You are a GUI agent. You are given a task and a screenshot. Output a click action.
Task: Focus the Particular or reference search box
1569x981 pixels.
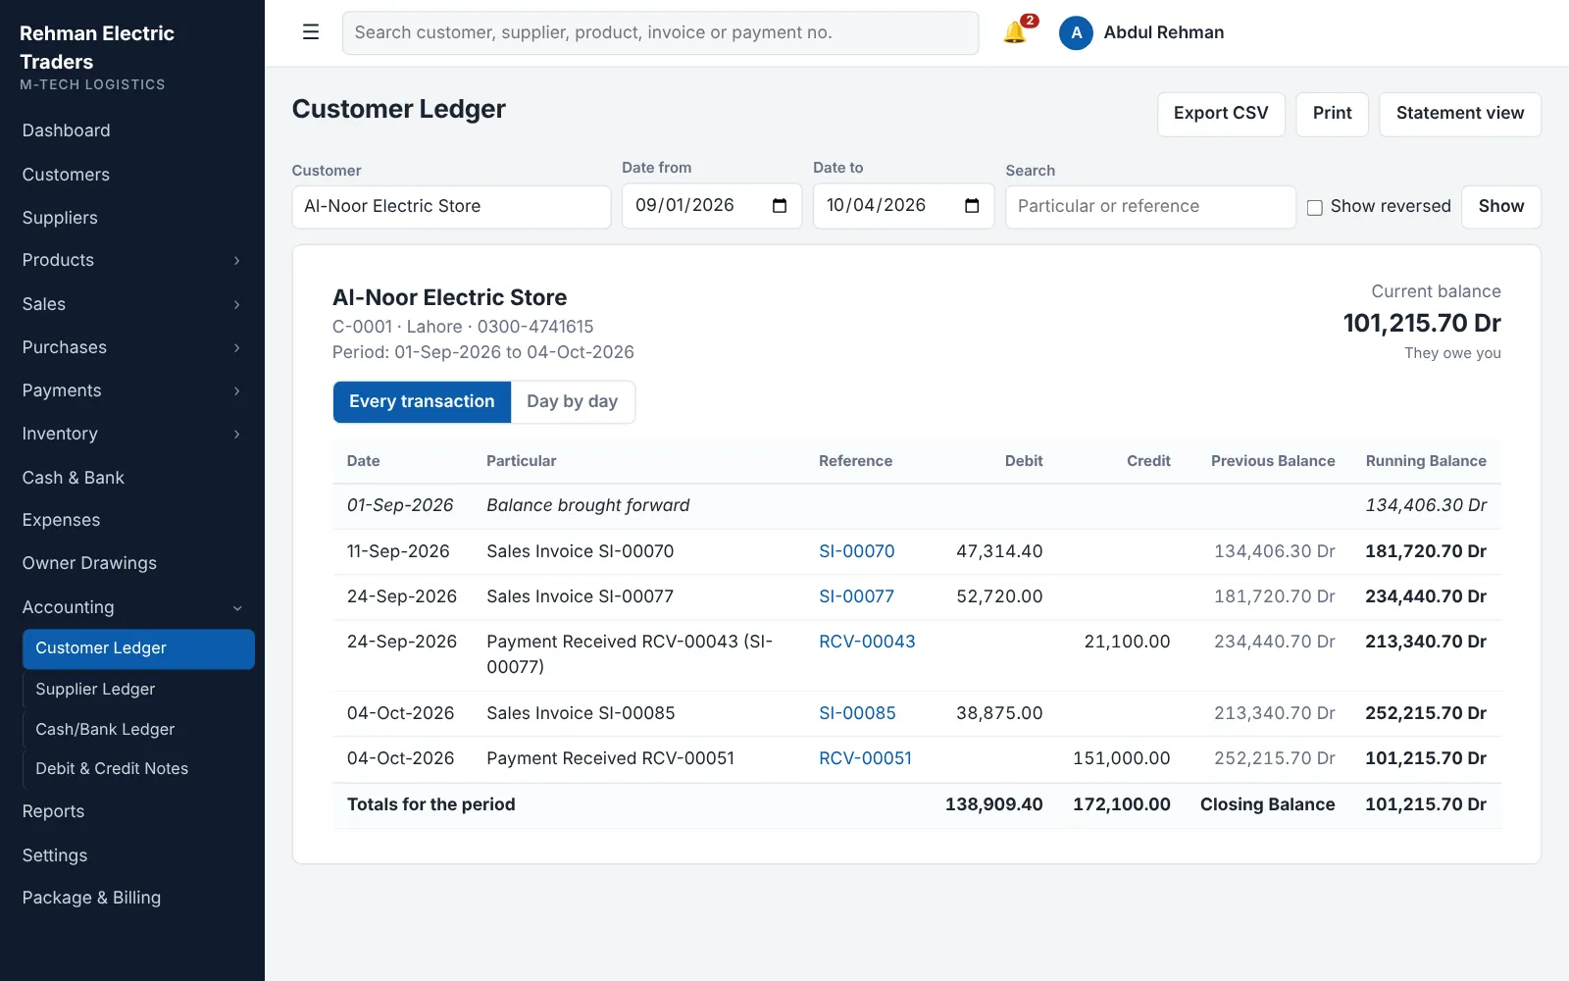coord(1150,207)
